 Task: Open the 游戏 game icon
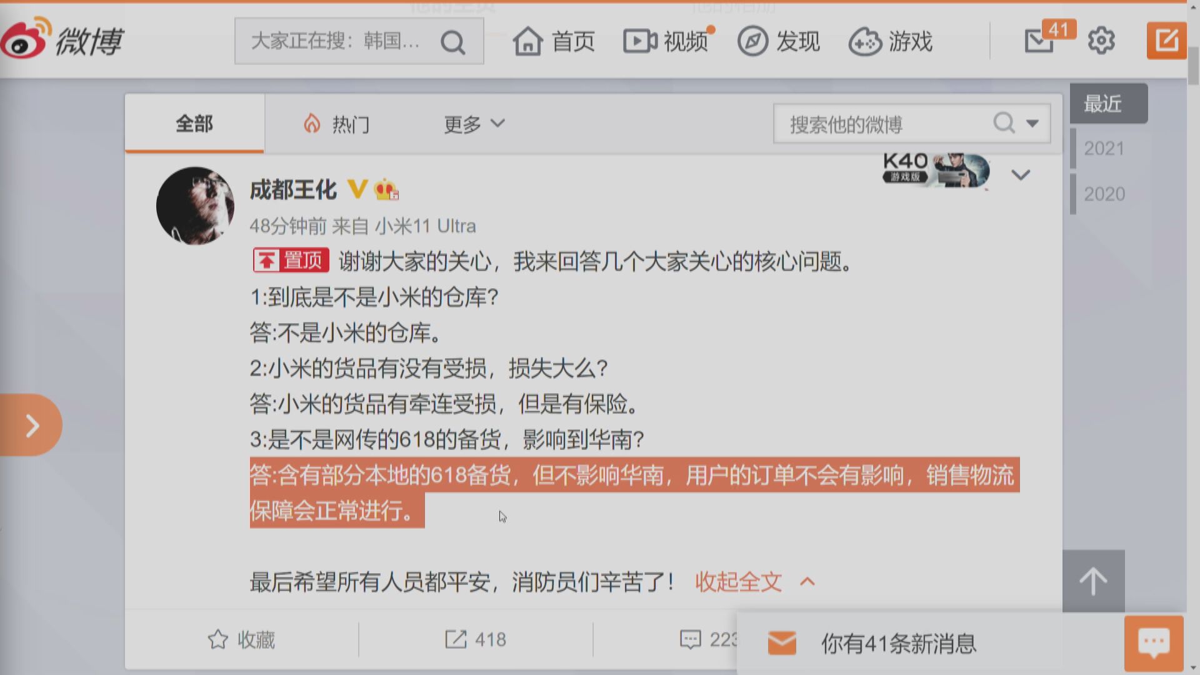pyautogui.click(x=865, y=42)
